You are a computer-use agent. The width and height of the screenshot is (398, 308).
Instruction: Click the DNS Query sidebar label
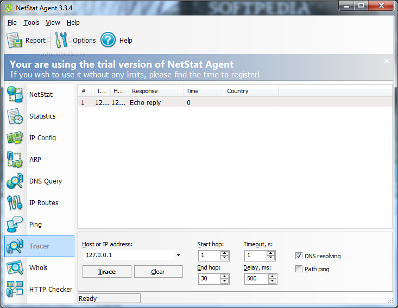point(46,181)
